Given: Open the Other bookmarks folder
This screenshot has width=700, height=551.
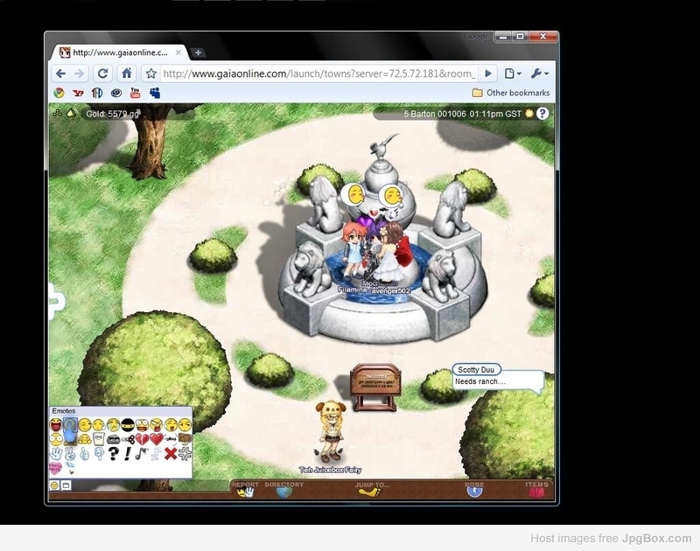Looking at the screenshot, I should [511, 93].
